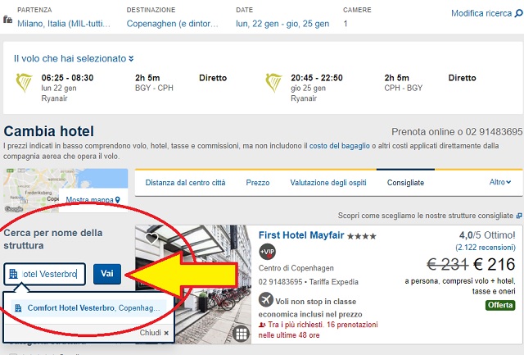Open the costo del bagaglio link
The width and height of the screenshot is (524, 355).
point(340,146)
